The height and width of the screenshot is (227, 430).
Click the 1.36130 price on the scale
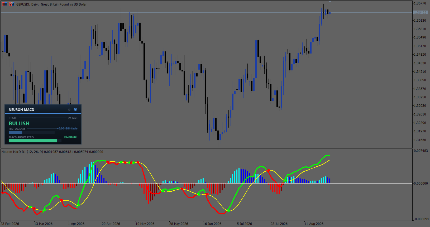coord(420,21)
